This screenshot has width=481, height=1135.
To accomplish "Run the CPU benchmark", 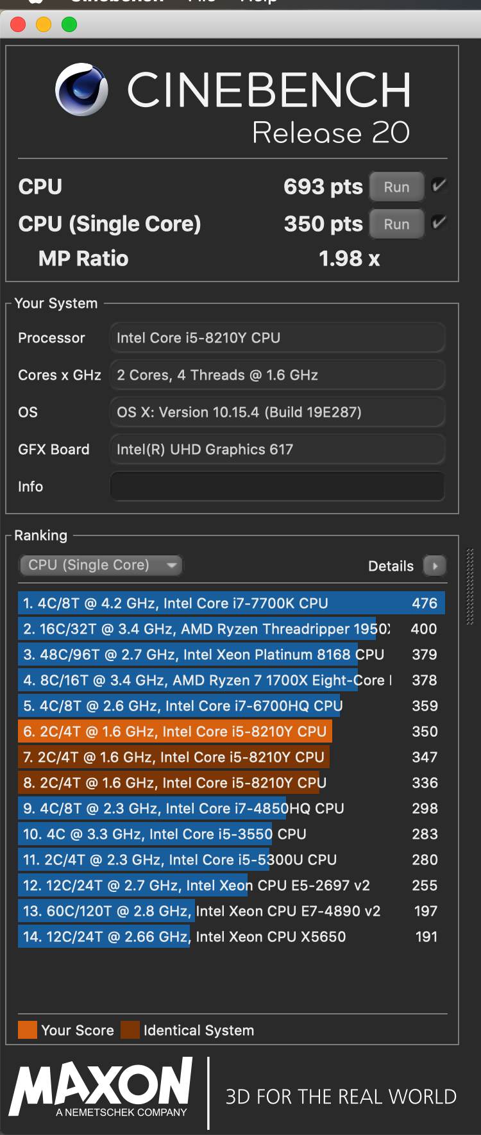I will coord(396,187).
